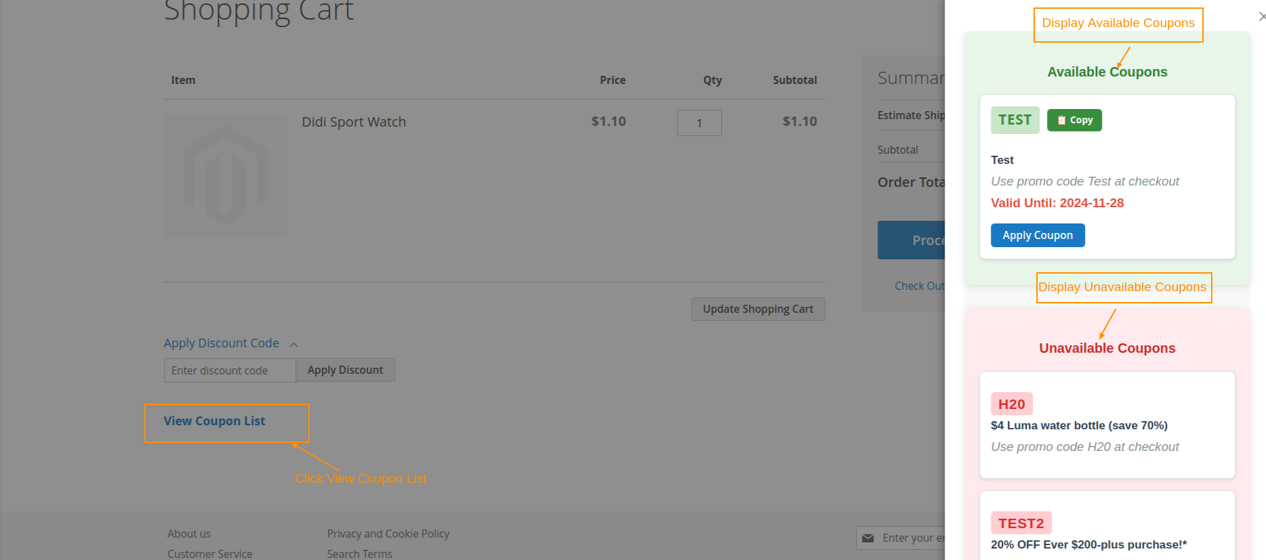
Task: Click the envelope icon in newsletter field
Action: (867, 538)
